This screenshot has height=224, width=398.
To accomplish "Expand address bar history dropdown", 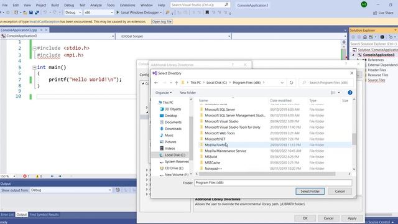I will click(282, 83).
